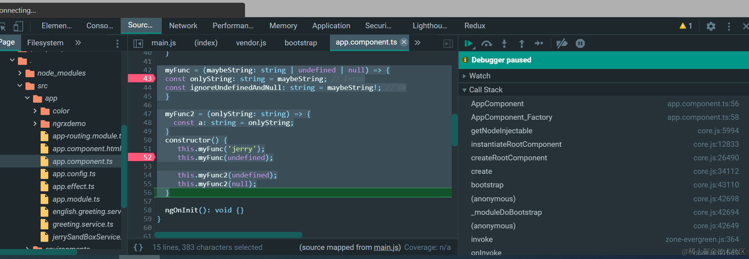This screenshot has height=259, width=749.
Task: Open the main.js source map link
Action: coord(386,247)
